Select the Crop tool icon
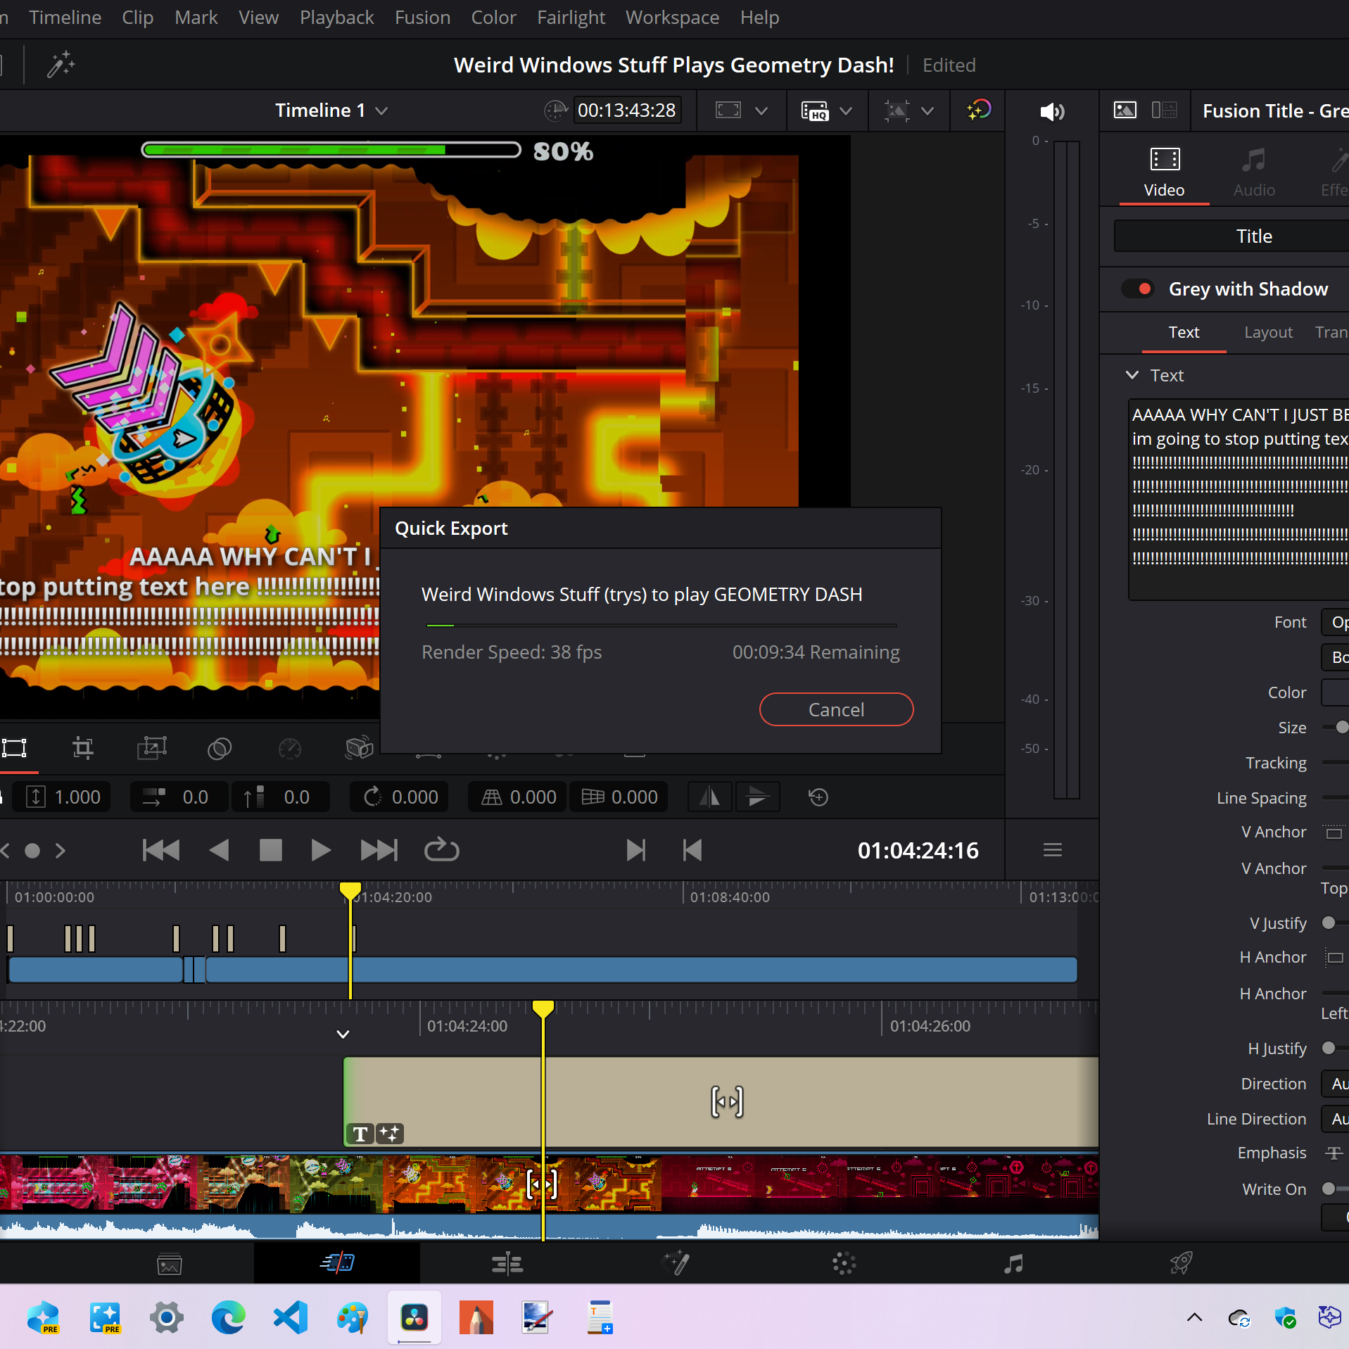The image size is (1349, 1349). [x=83, y=747]
